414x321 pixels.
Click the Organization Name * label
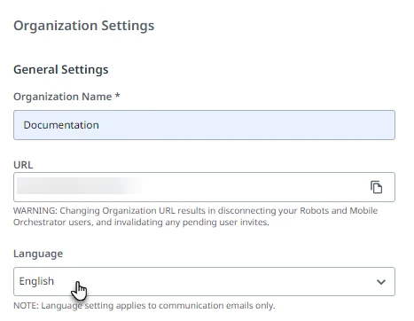pos(66,97)
